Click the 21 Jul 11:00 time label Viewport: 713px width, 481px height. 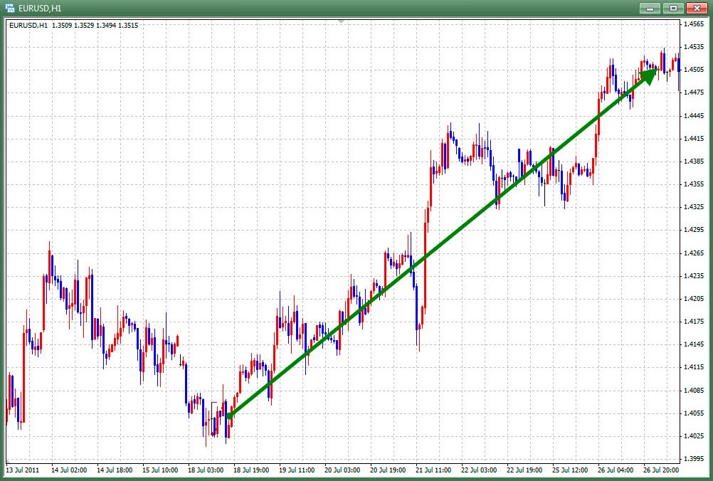click(433, 470)
